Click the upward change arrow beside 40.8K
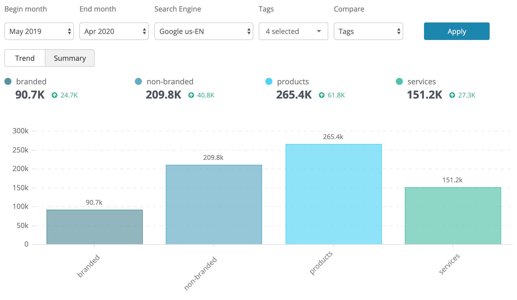 coord(191,95)
